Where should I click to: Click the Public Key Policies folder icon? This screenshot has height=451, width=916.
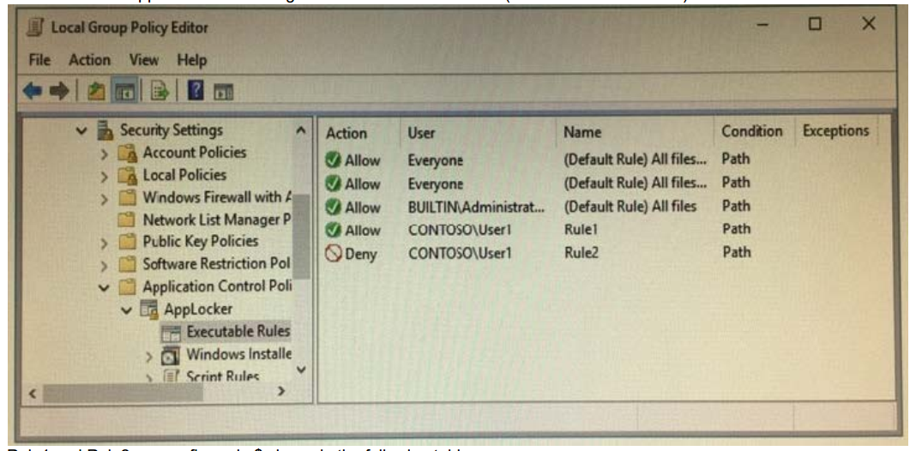127,243
